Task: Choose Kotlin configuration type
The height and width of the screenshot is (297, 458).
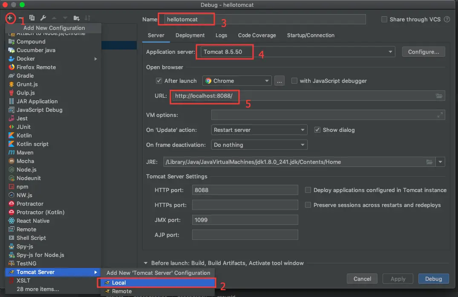Action: point(52,135)
